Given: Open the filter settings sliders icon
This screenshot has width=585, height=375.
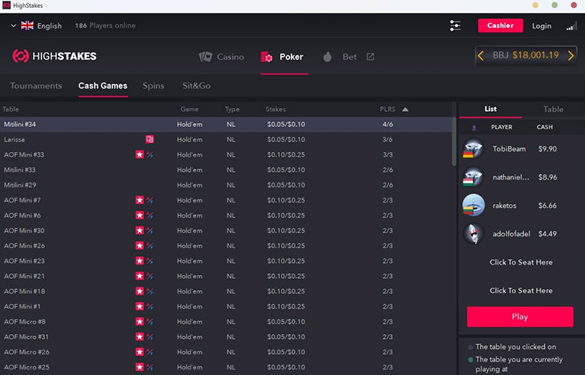Looking at the screenshot, I should tap(456, 25).
